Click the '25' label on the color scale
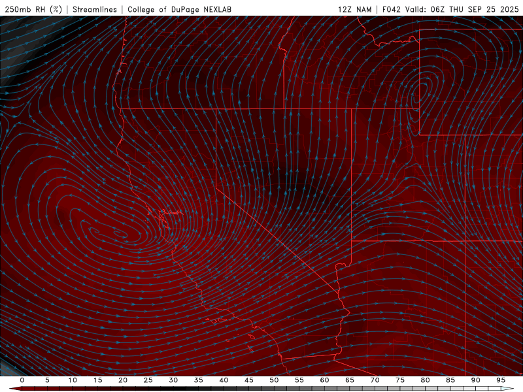Image resolution: width=523 pixels, height=392 pixels. 148,380
